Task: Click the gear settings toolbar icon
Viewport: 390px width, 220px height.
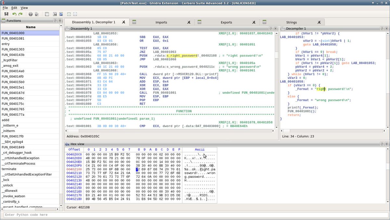Action: (x=31, y=14)
